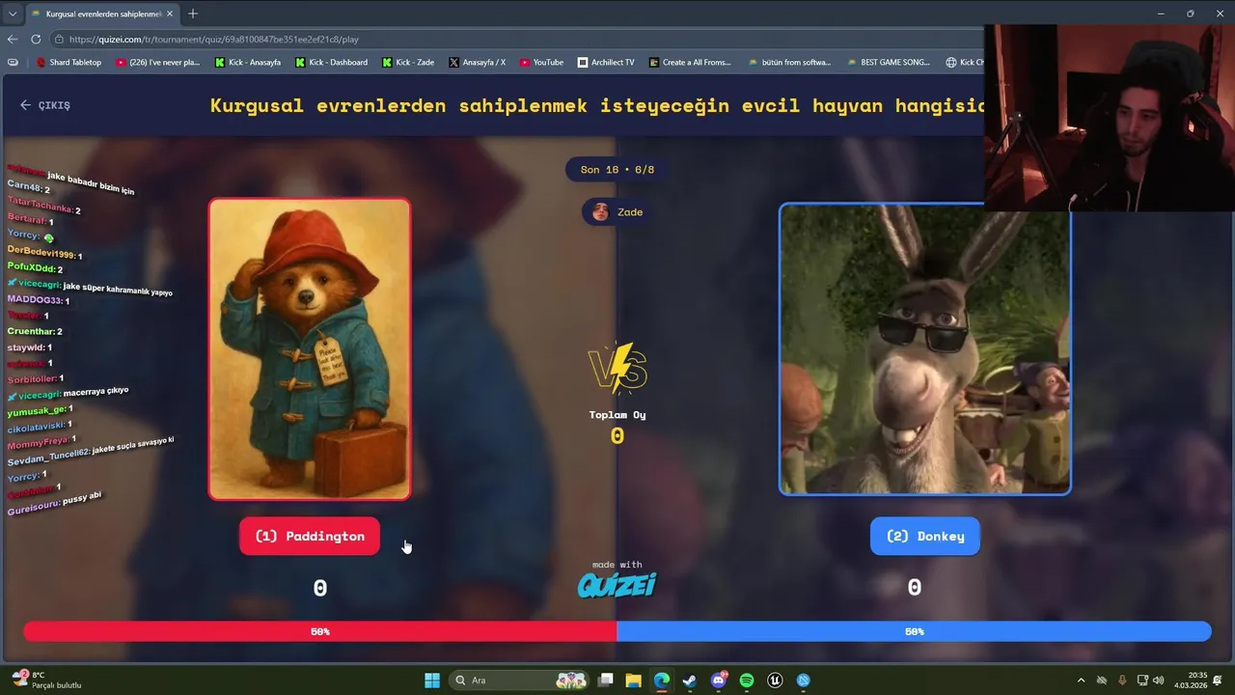Screen dimensions: 1235x695
Task: Go back with browser back arrow
Action: pos(13,40)
